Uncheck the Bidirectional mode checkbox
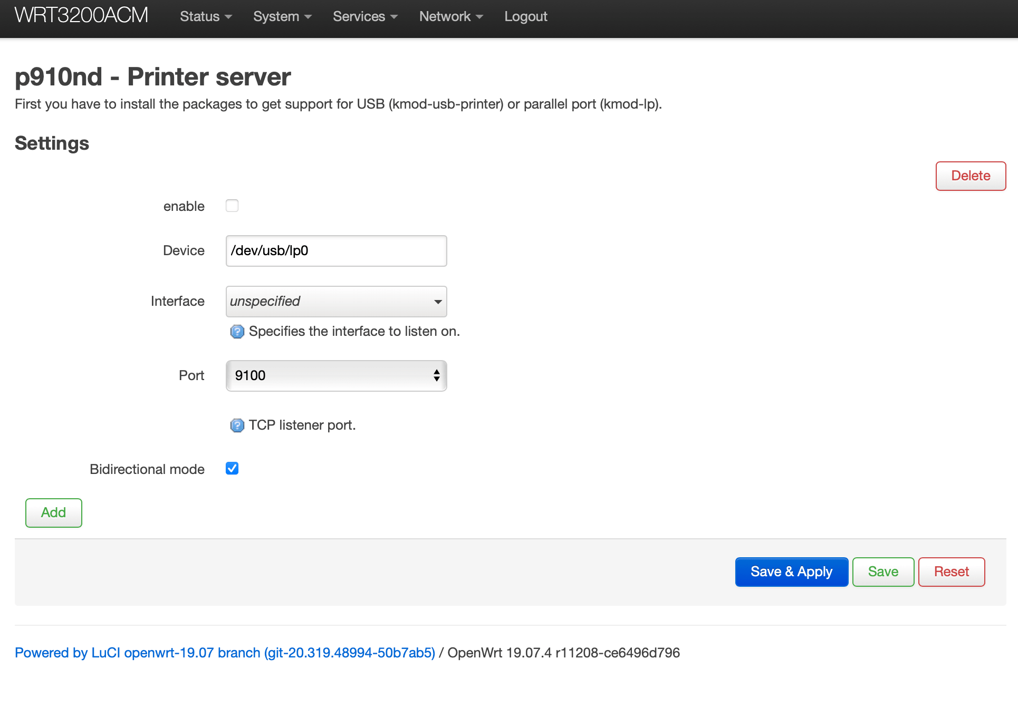1018x717 pixels. point(232,468)
